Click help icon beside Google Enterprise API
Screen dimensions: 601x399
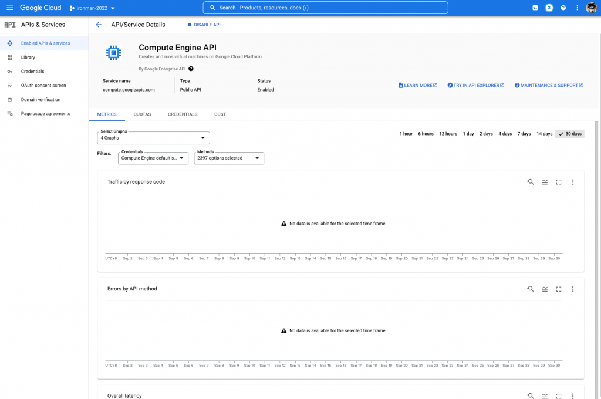coord(191,69)
